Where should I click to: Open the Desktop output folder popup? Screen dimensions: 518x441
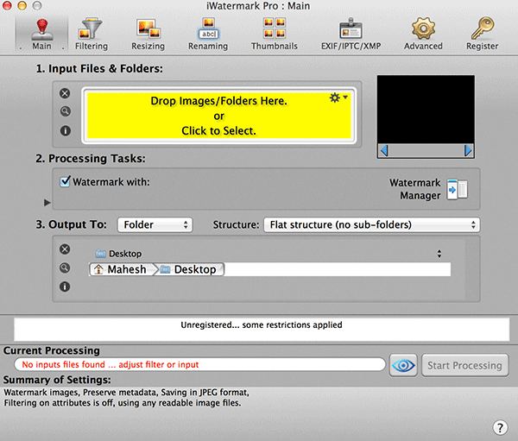(x=268, y=254)
